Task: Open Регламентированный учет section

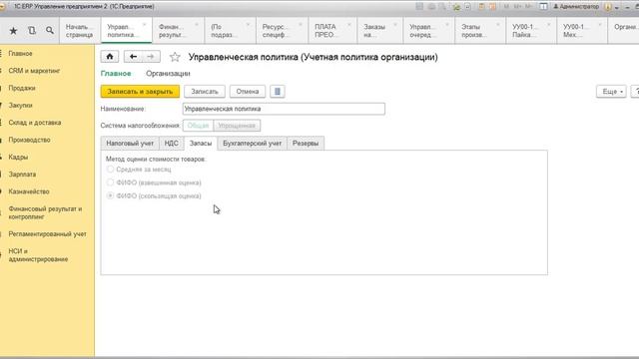Action: pos(47,234)
